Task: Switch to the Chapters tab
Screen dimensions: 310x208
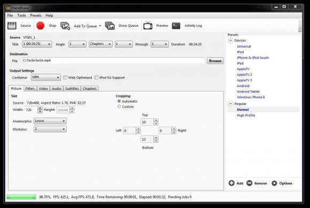Action: (90, 89)
